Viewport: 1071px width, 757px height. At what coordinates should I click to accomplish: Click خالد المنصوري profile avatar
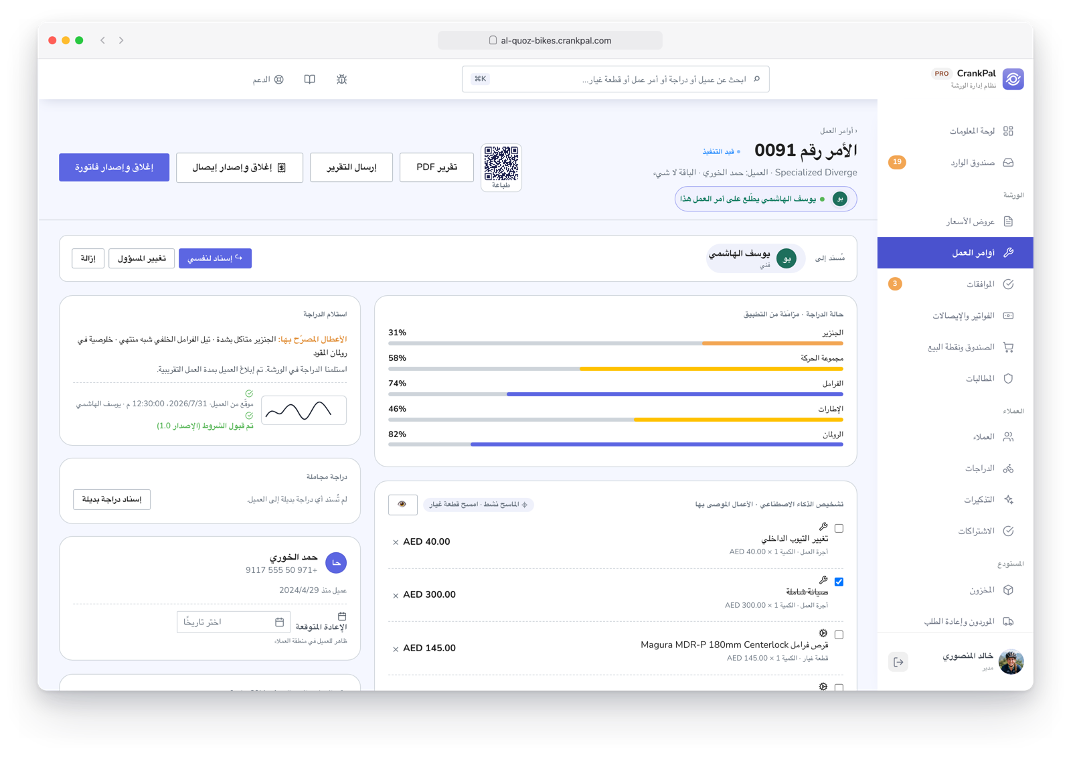pos(1011,661)
